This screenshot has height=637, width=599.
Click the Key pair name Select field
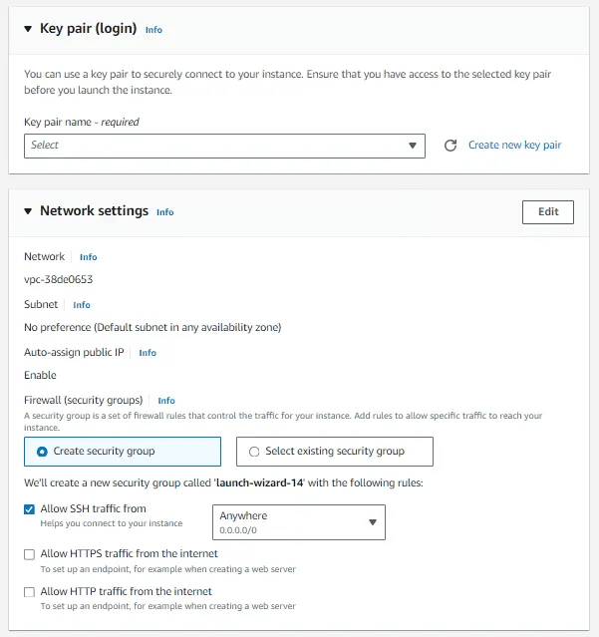click(224, 146)
